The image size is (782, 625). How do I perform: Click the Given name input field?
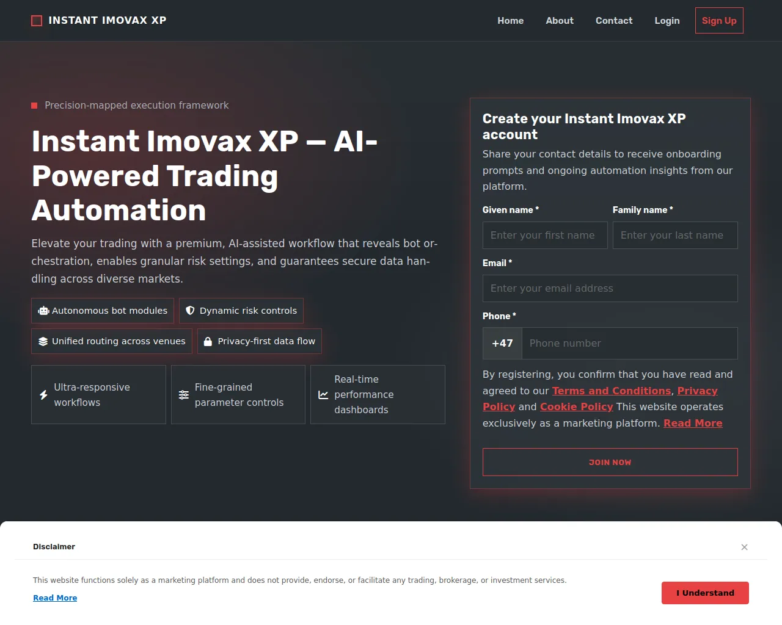click(x=545, y=235)
